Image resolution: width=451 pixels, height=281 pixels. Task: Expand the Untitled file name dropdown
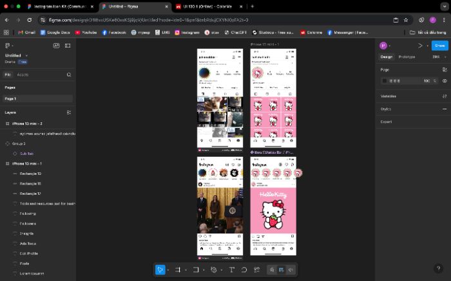click(x=26, y=55)
